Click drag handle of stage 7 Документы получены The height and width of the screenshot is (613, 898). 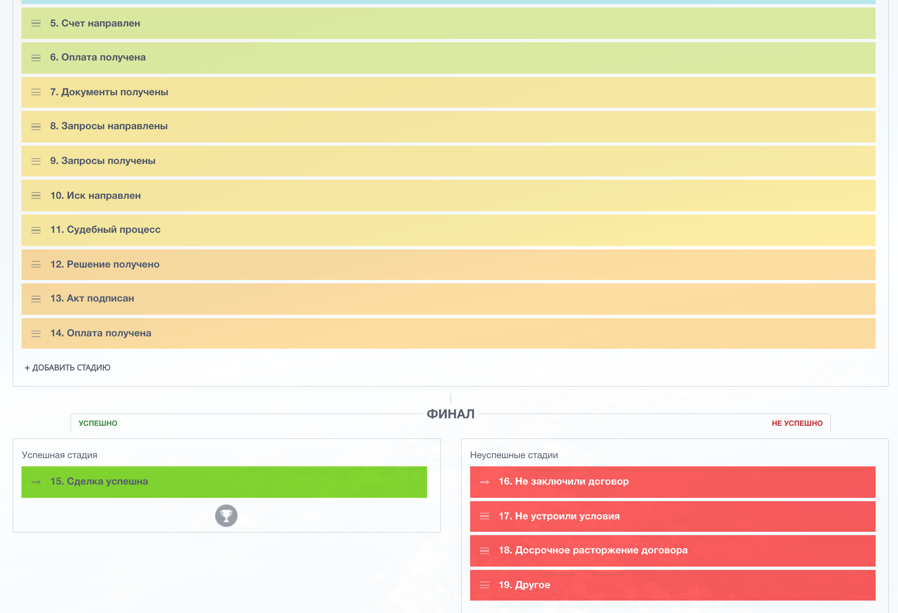pos(36,92)
